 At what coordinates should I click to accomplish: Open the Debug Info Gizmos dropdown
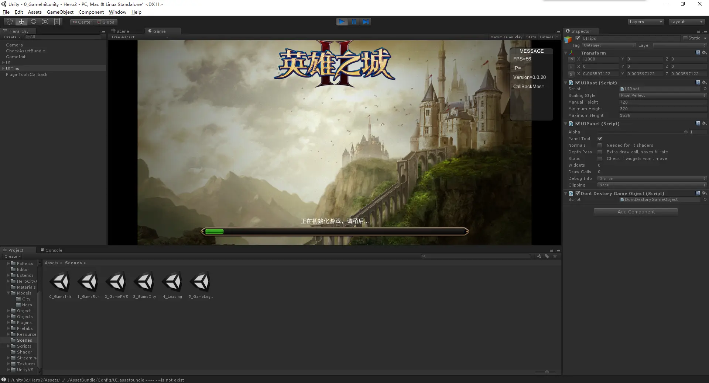652,178
